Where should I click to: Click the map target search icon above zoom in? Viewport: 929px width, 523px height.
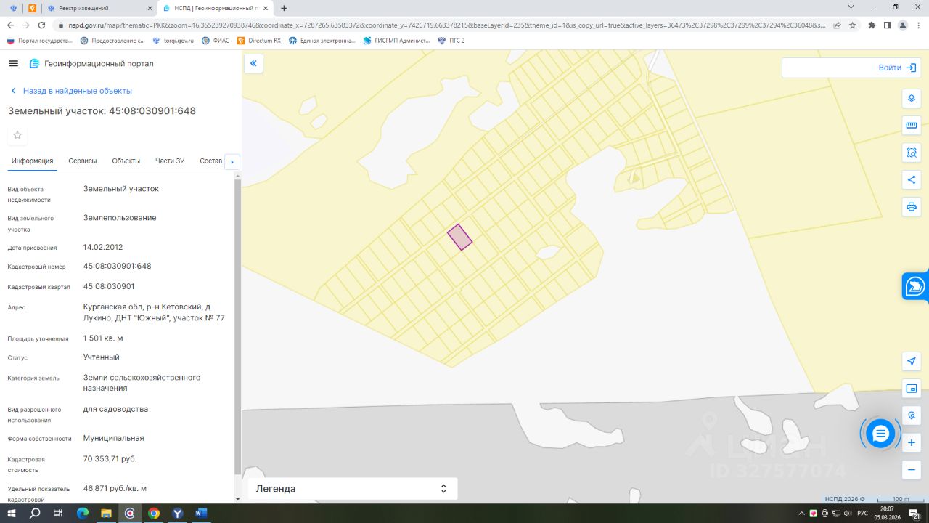pos(912,415)
